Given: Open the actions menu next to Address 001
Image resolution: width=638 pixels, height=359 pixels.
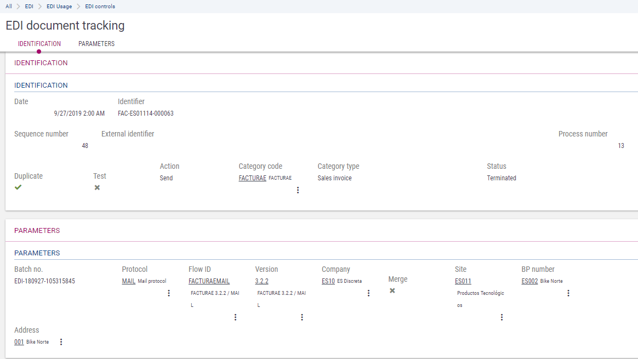Looking at the screenshot, I should (x=61, y=342).
